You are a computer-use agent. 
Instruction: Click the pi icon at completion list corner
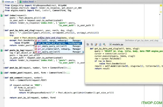(x=83, y=52)
